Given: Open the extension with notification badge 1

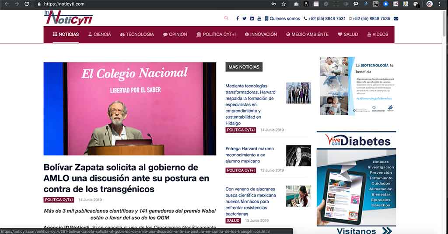Looking at the screenshot, I should point(416,4).
